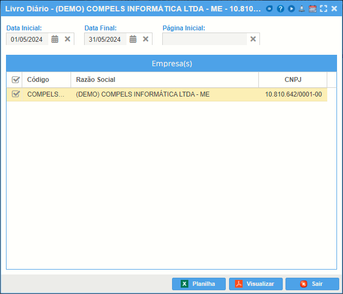Sort by the Código column header
The image size is (343, 294).
pyautogui.click(x=46, y=80)
